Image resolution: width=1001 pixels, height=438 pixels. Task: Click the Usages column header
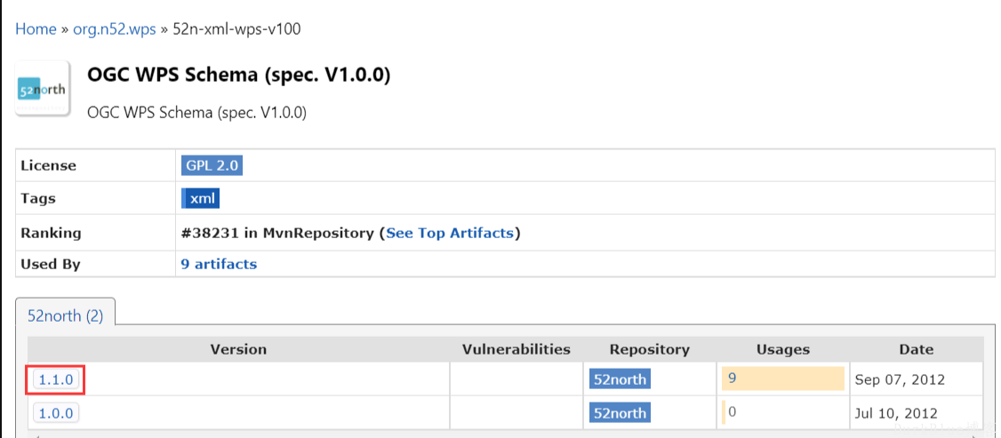tap(783, 349)
